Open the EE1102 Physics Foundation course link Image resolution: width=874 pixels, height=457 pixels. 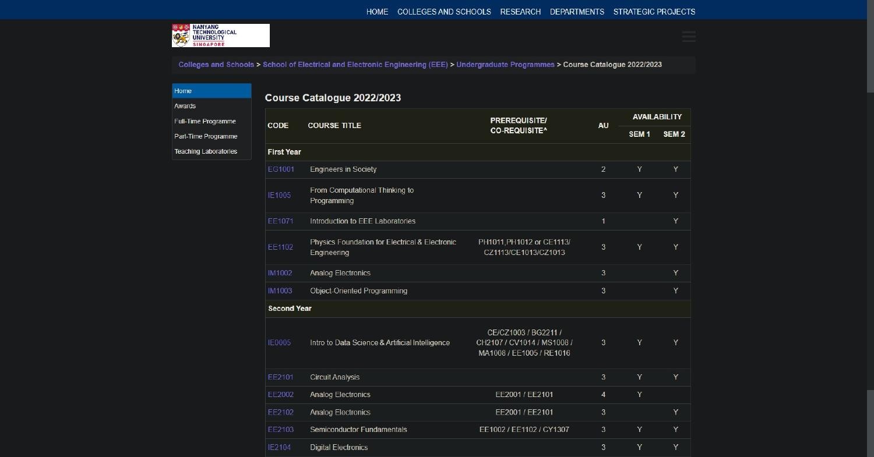tap(280, 247)
